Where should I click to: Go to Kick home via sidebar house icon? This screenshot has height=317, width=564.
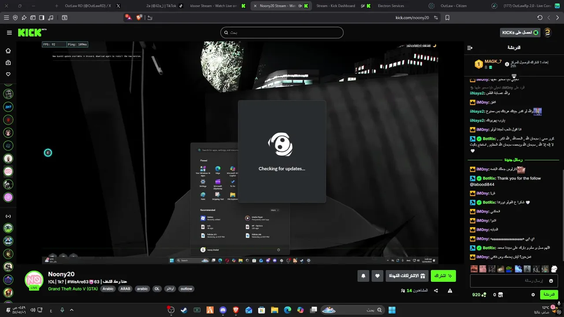pyautogui.click(x=8, y=51)
